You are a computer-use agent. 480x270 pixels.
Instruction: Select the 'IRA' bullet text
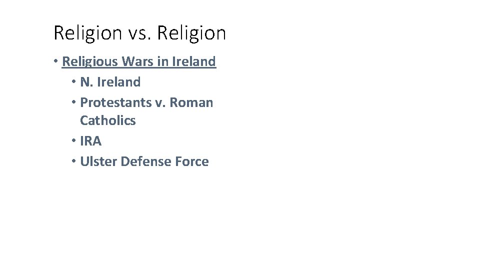point(90,141)
